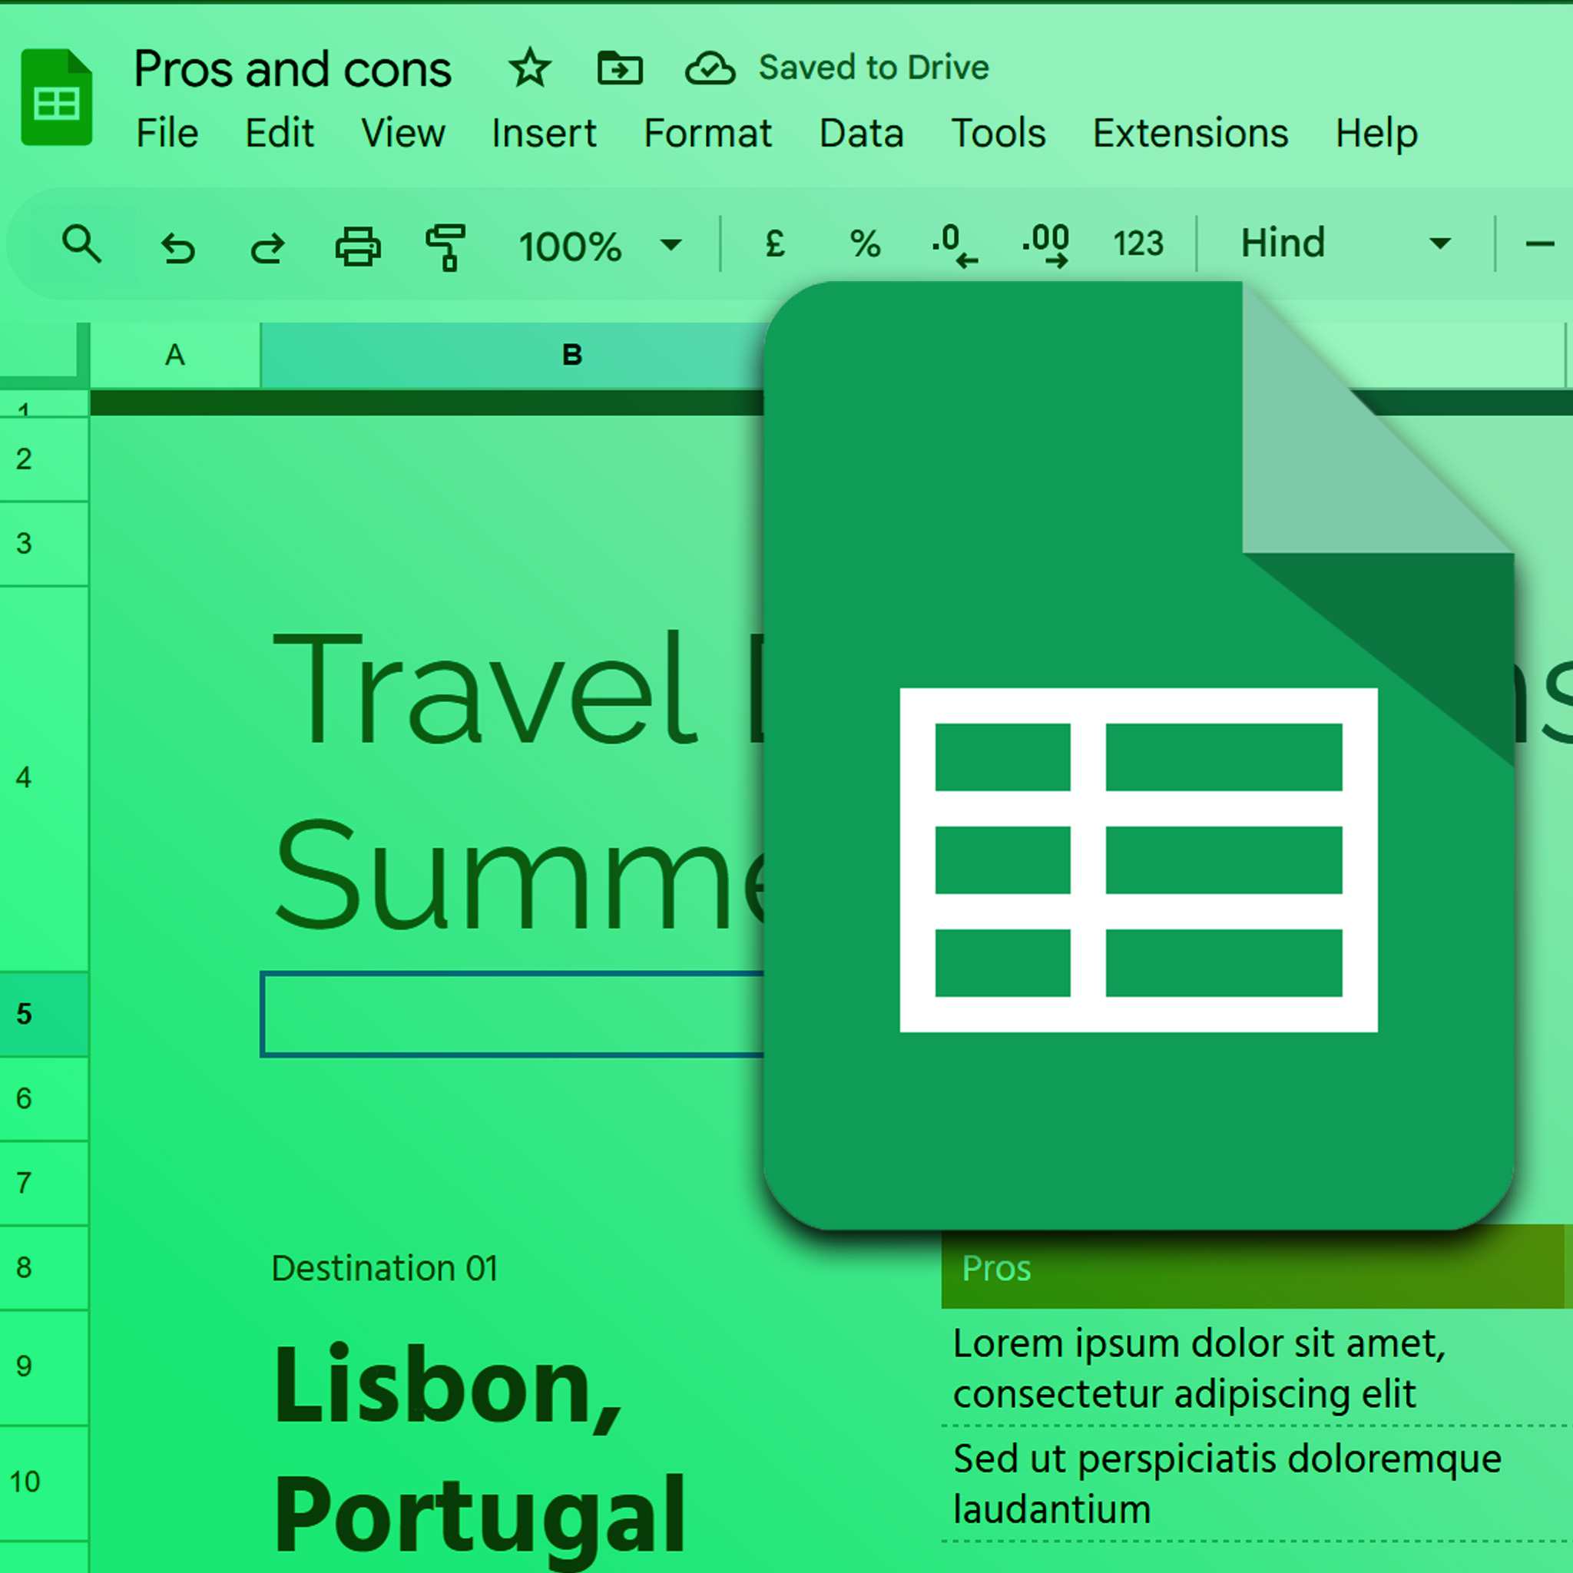Format as percent
Screen dimensions: 1573x1573
coord(865,243)
